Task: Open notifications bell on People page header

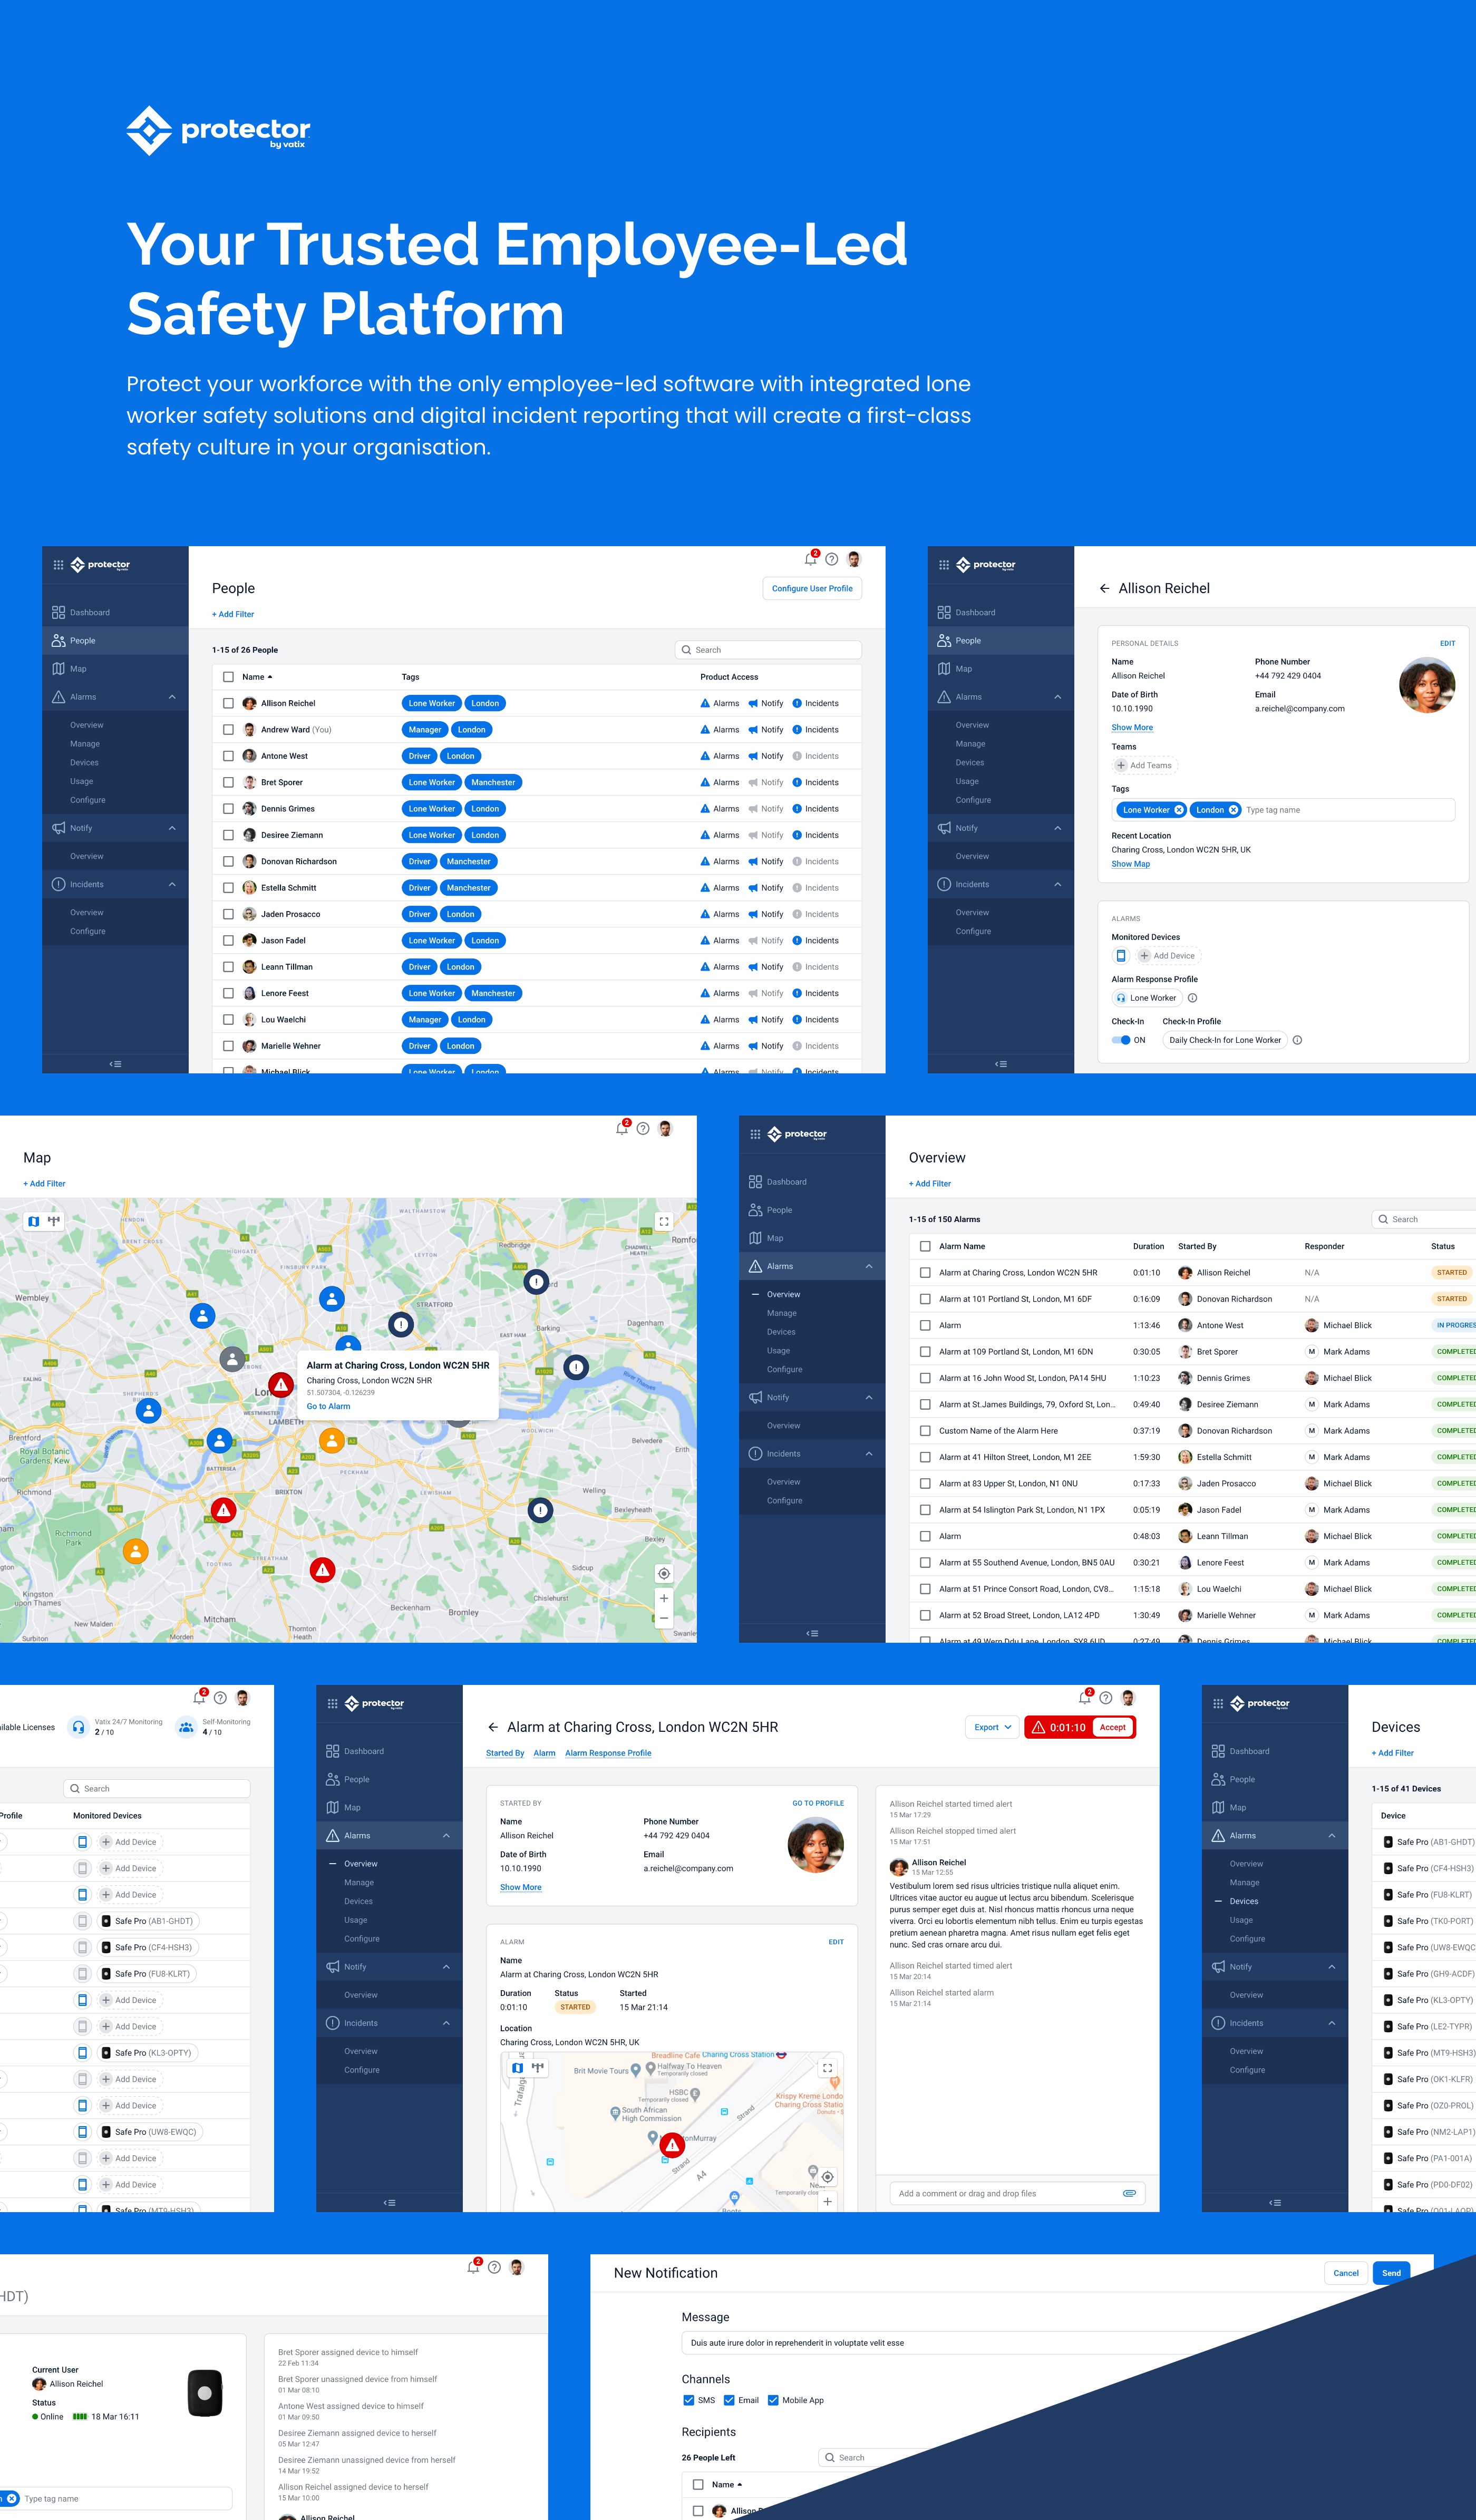Action: pos(810,559)
